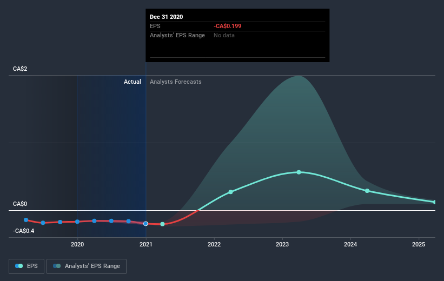
Task: Click the 2025 x-axis label
Action: (419, 244)
